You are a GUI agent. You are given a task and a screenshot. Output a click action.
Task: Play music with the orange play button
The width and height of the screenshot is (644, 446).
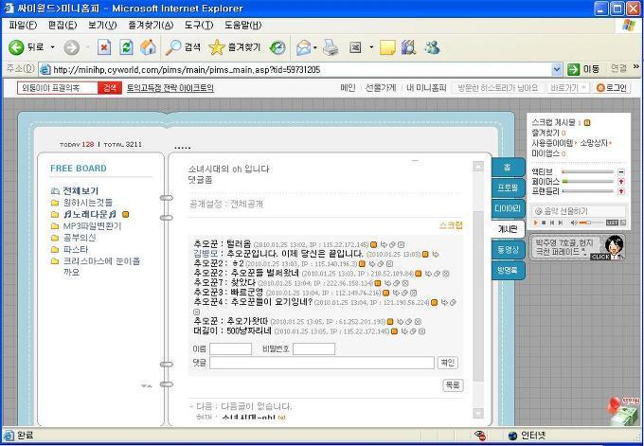pos(536,223)
